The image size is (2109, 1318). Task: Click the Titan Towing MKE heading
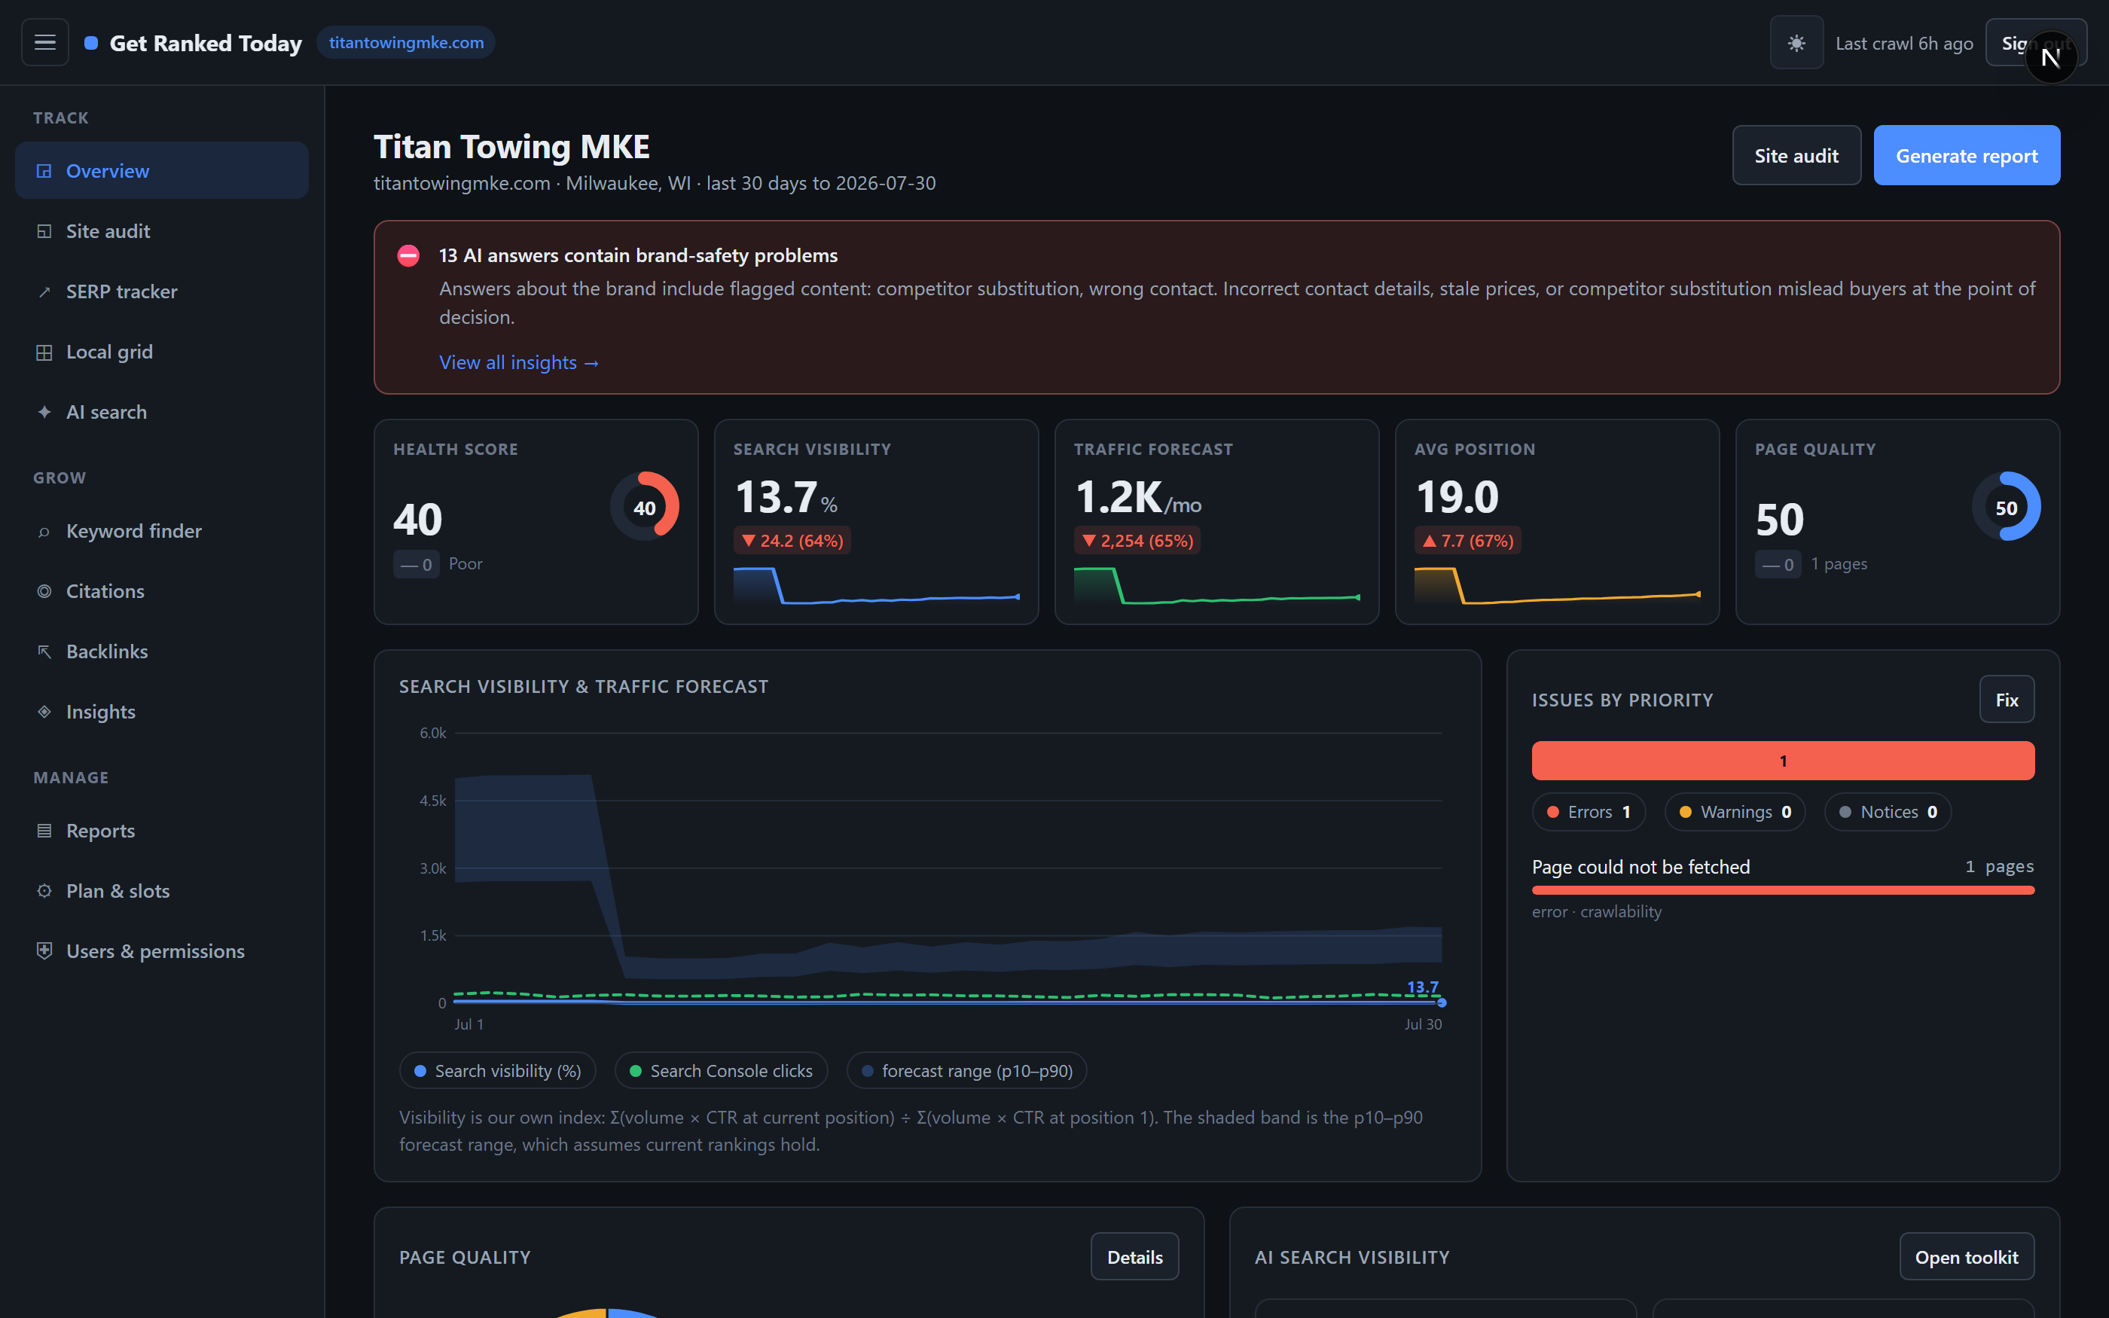tap(511, 146)
